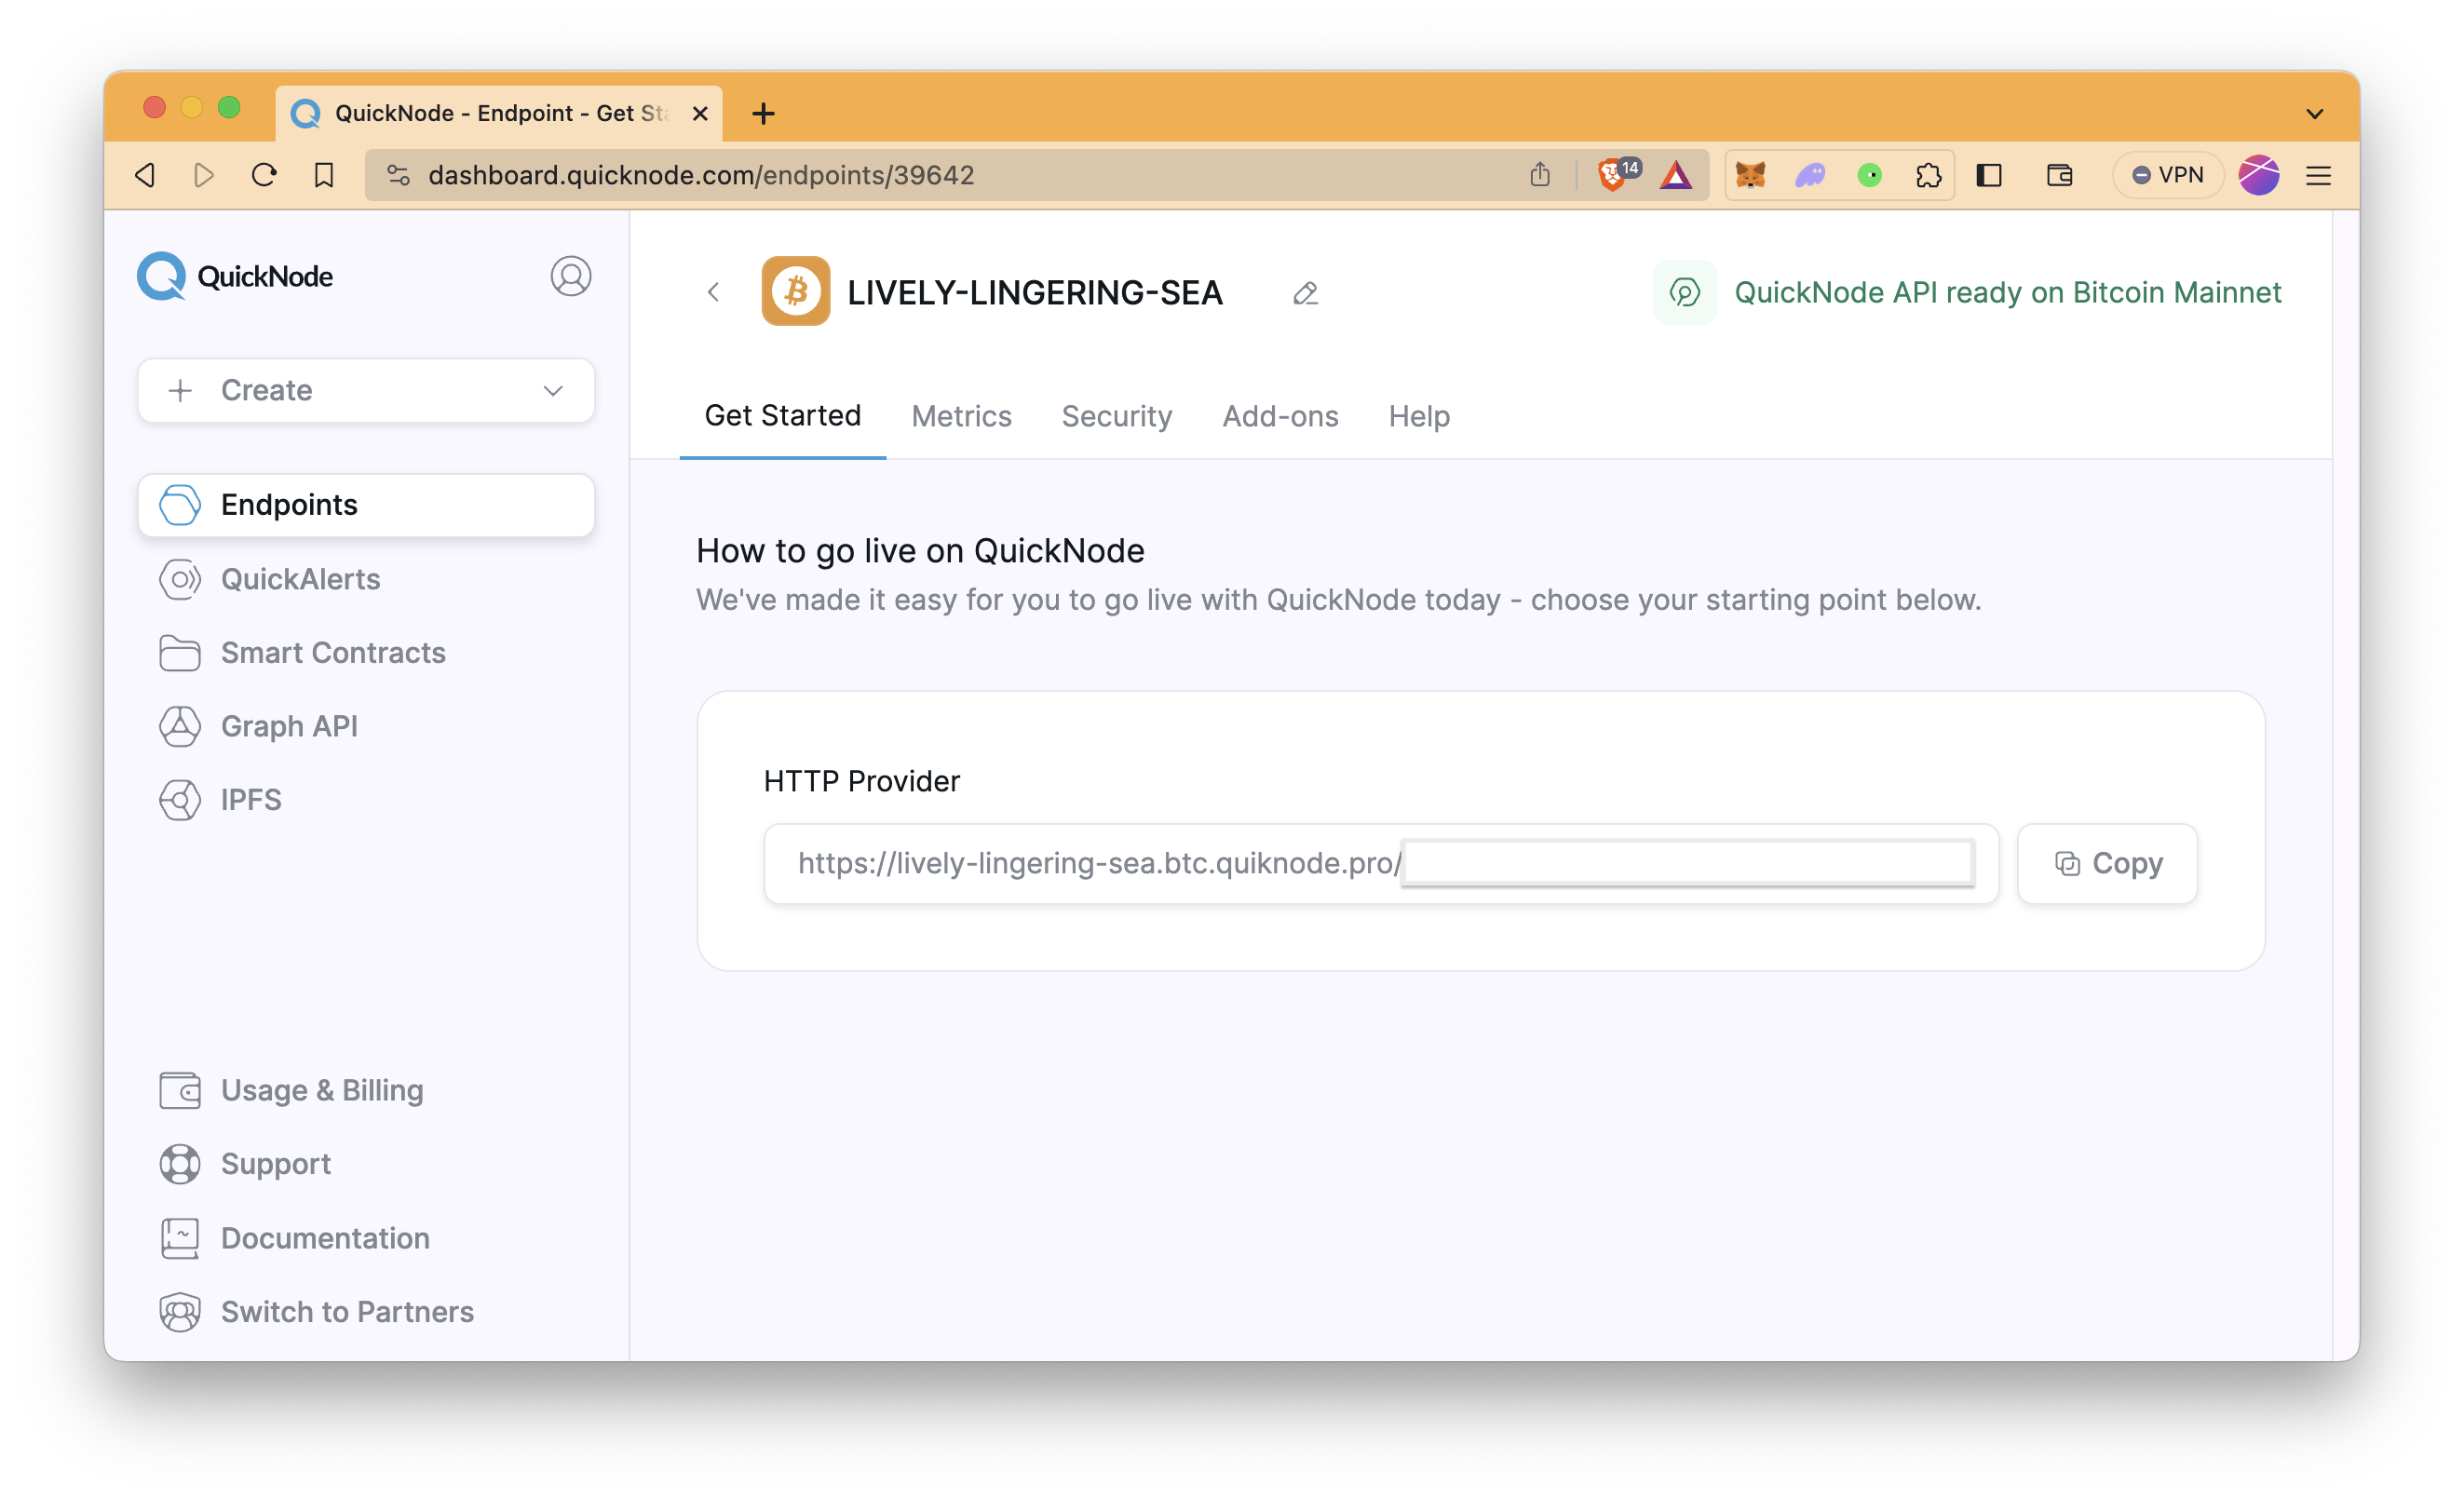Reload the page
The image size is (2464, 1499).
click(x=264, y=175)
